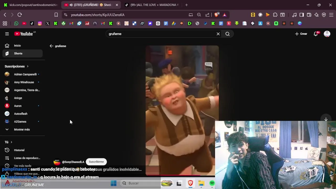The width and height of the screenshot is (336, 189).
Task: Click the browser address bar URL
Action: pyautogui.click(x=98, y=15)
